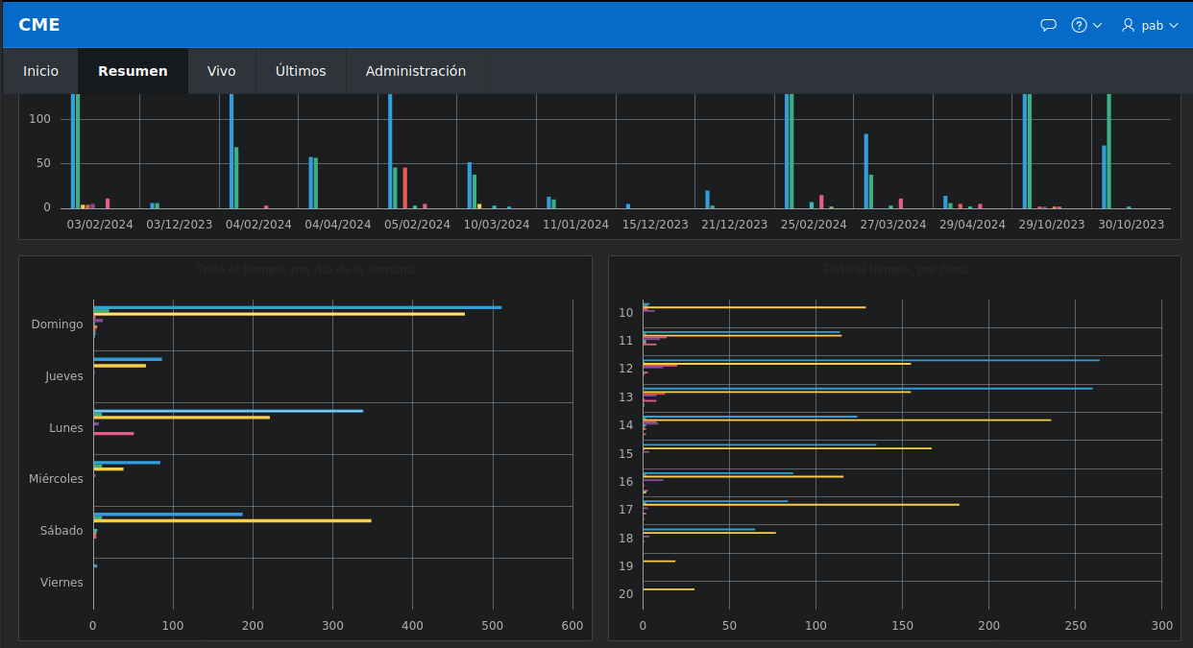This screenshot has height=648, width=1193.
Task: Click the user profile person icon
Action: click(1127, 25)
